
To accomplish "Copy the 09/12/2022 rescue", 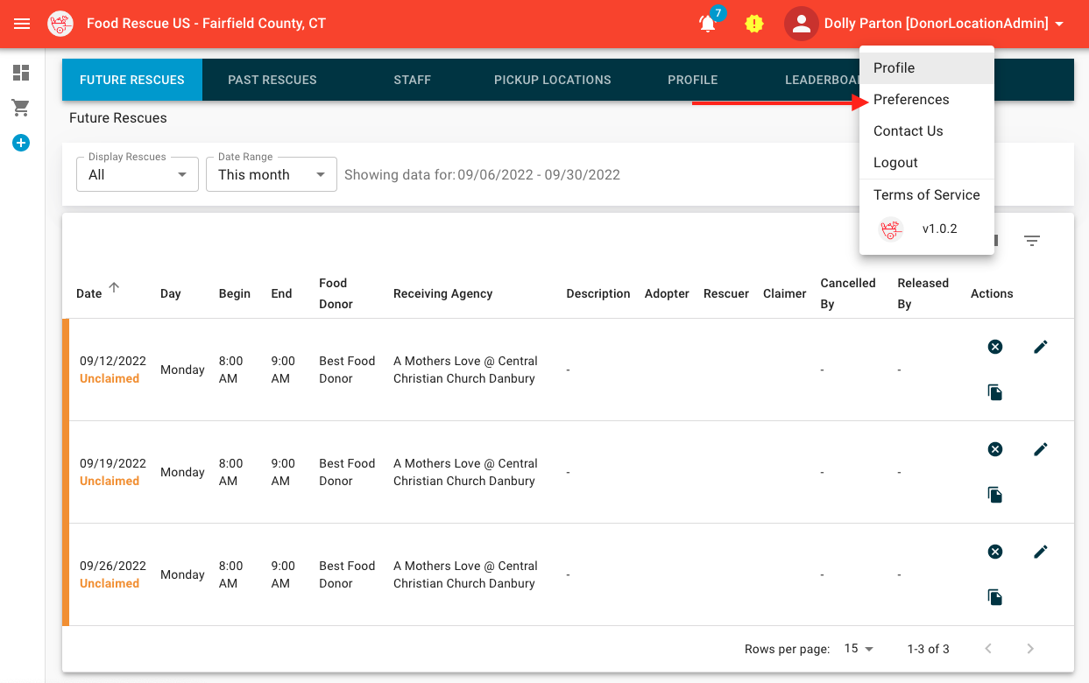I will tap(995, 392).
